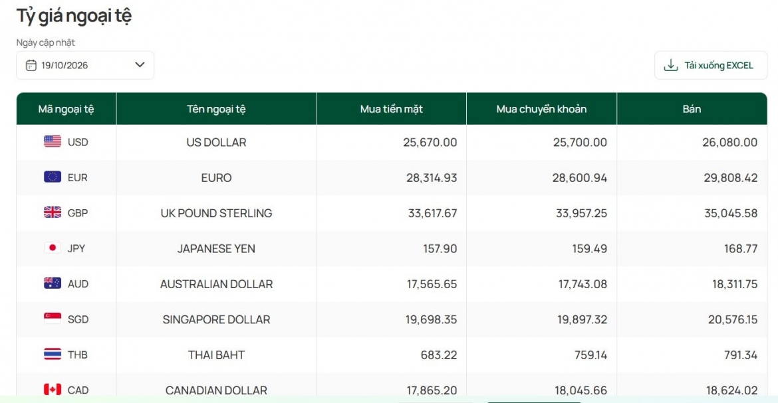This screenshot has width=778, height=403.
Task: Click USD transfer buy rate 25,700.00
Action: (580, 142)
